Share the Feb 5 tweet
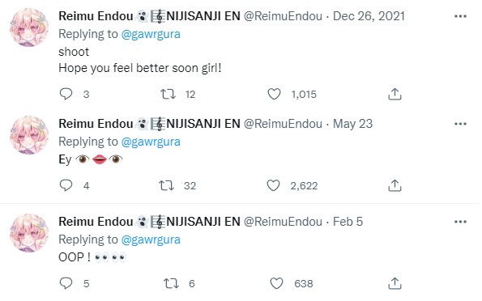The width and height of the screenshot is (482, 301). [395, 283]
